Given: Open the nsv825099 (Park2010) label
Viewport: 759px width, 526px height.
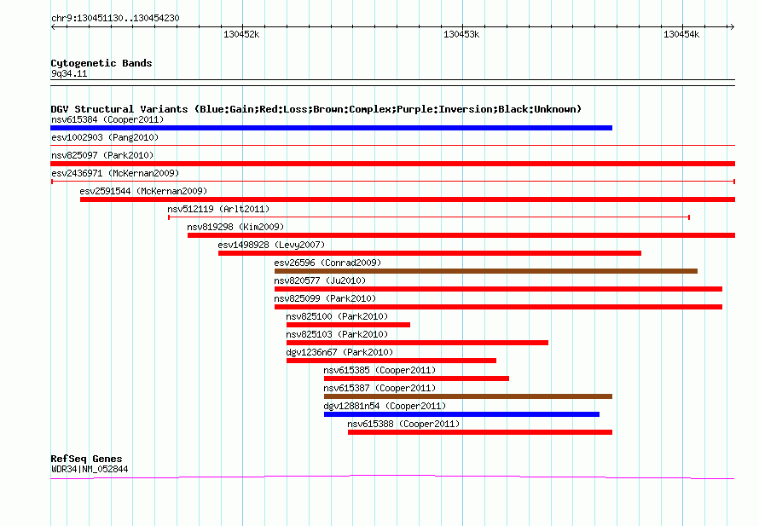Looking at the screenshot, I should 325,298.
